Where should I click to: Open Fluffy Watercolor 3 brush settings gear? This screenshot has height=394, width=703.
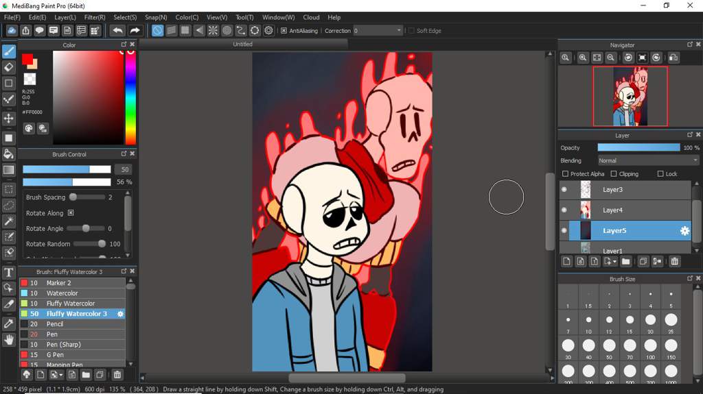[120, 314]
